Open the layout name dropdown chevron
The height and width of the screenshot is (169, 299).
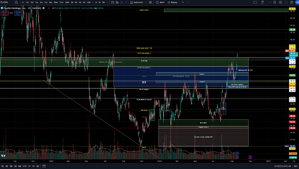269,2
